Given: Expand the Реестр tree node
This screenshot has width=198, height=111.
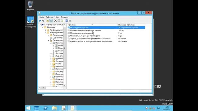Looking at the screenshot, I should (51, 64).
